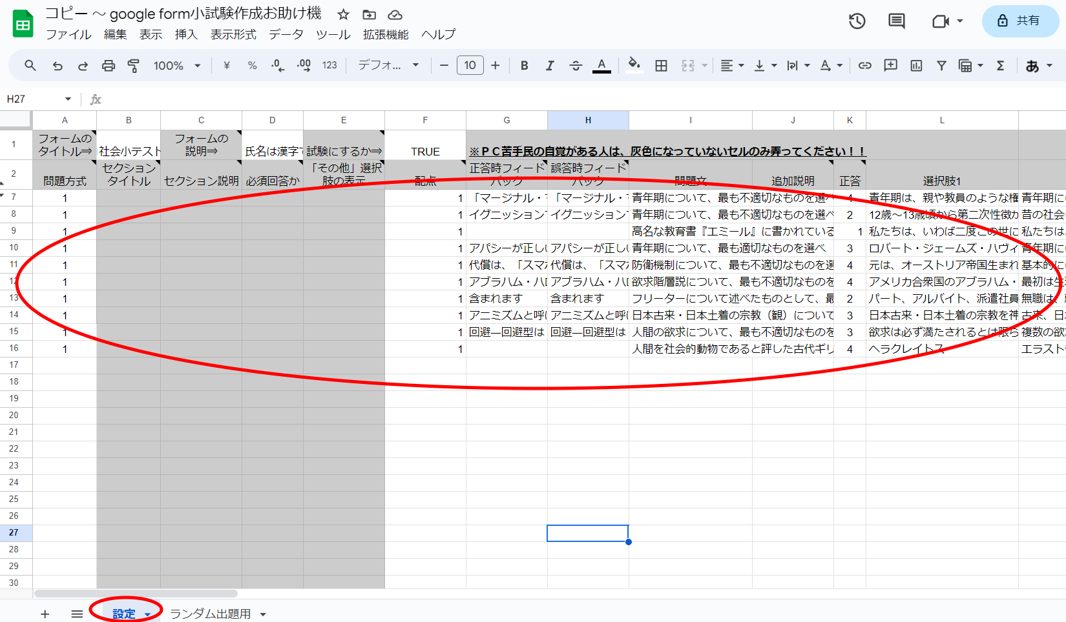This screenshot has width=1066, height=622.
Task: Open the comments history icon
Action: 897,21
